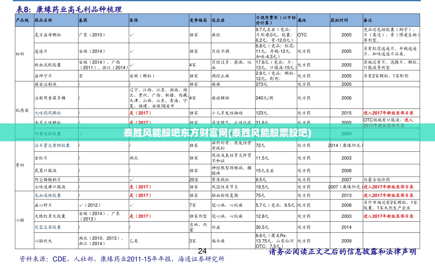The width and height of the screenshot is (435, 265).
Task: Click the drug name 断血流软胶囊
Action: click(48, 65)
